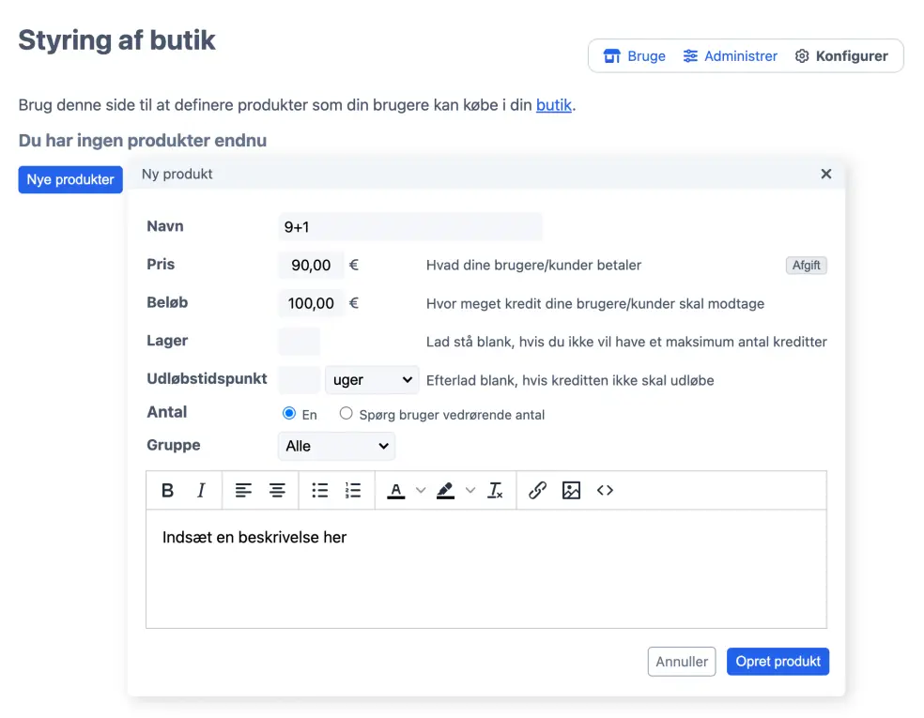This screenshot has width=924, height=718.
Task: Open the 'uger' expiry unit dropdown
Action: [x=372, y=380]
